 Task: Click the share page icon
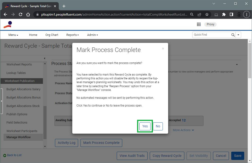[199, 14]
